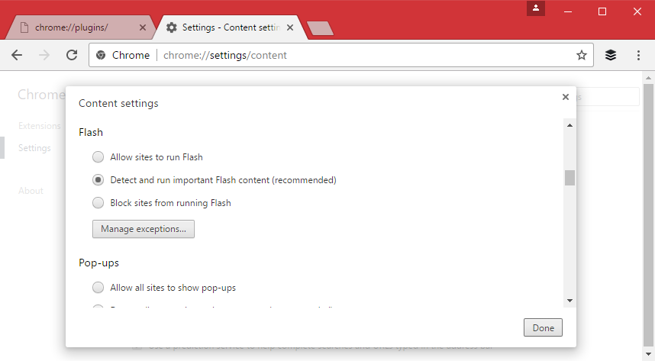The width and height of the screenshot is (655, 361).
Task: Bookmark this page with the star icon
Action: coord(582,55)
